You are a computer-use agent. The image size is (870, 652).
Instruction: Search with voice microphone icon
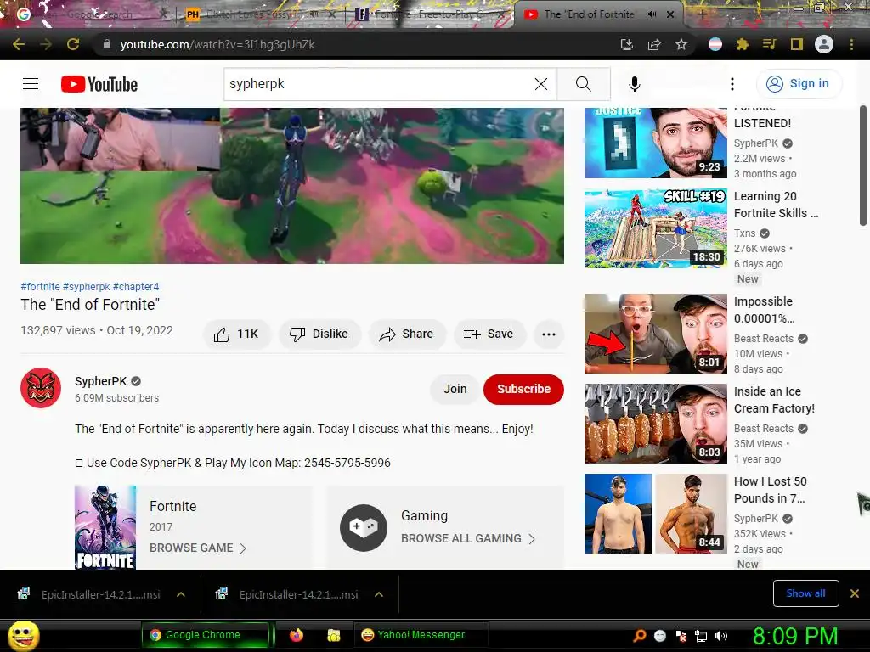tap(634, 84)
